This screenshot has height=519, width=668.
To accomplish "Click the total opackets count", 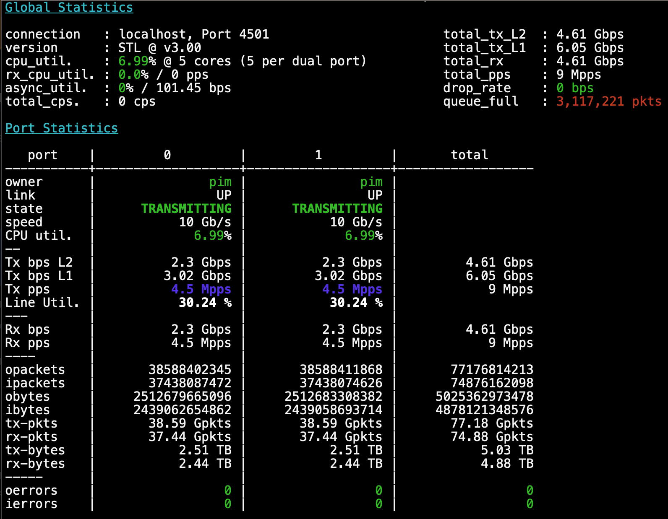I will click(491, 370).
